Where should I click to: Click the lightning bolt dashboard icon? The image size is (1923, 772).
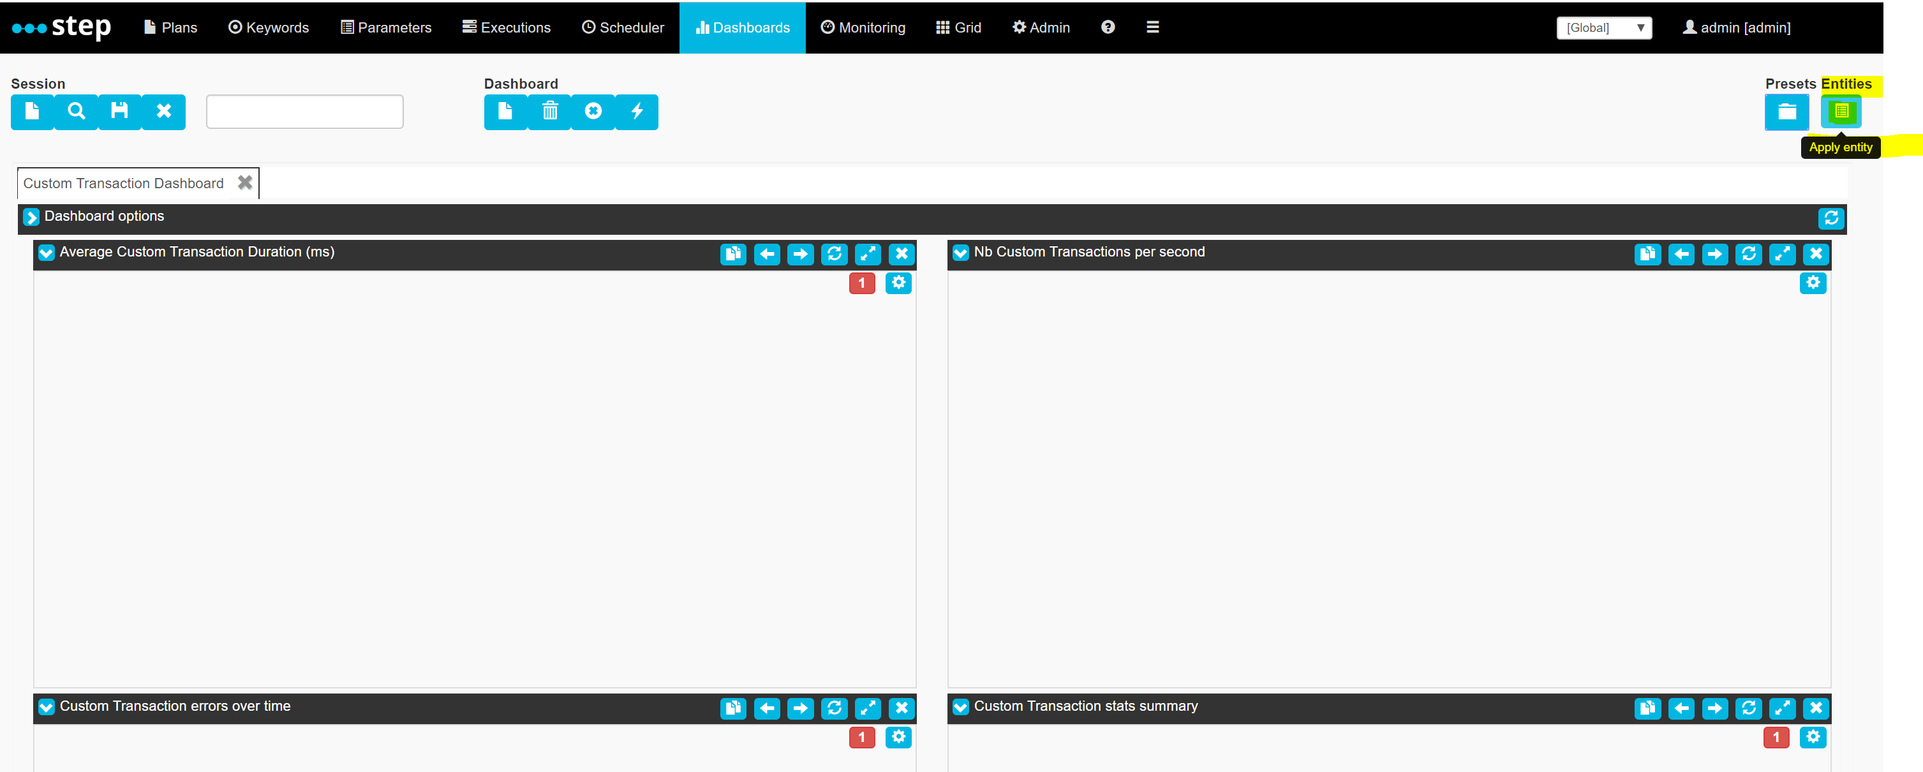(637, 112)
